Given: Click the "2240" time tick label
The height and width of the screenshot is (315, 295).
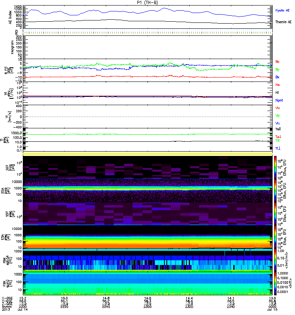Looking at the screenshot, I should coord(106,307).
